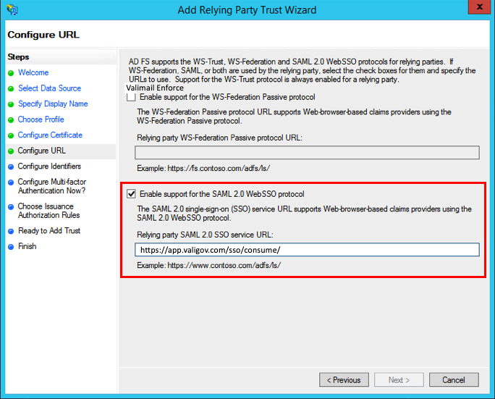Click blue bullet beside Ready to Add Trust

pos(11,231)
